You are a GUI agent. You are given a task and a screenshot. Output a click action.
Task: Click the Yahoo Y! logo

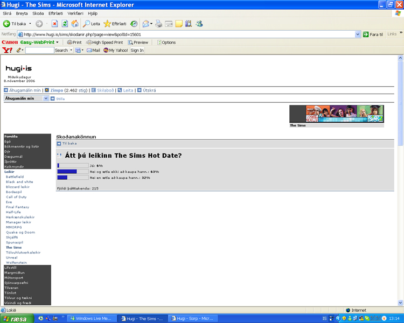point(7,50)
